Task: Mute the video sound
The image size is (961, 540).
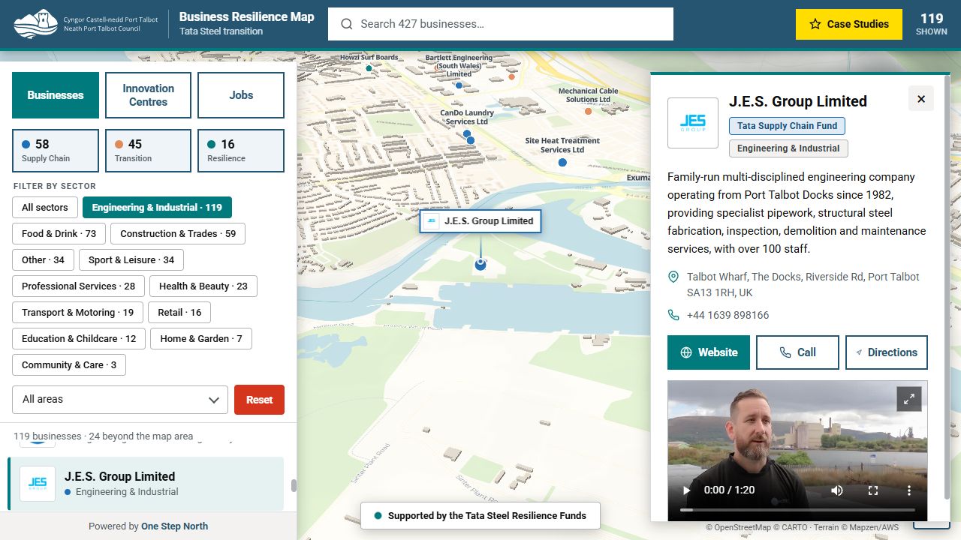Action: [837, 490]
